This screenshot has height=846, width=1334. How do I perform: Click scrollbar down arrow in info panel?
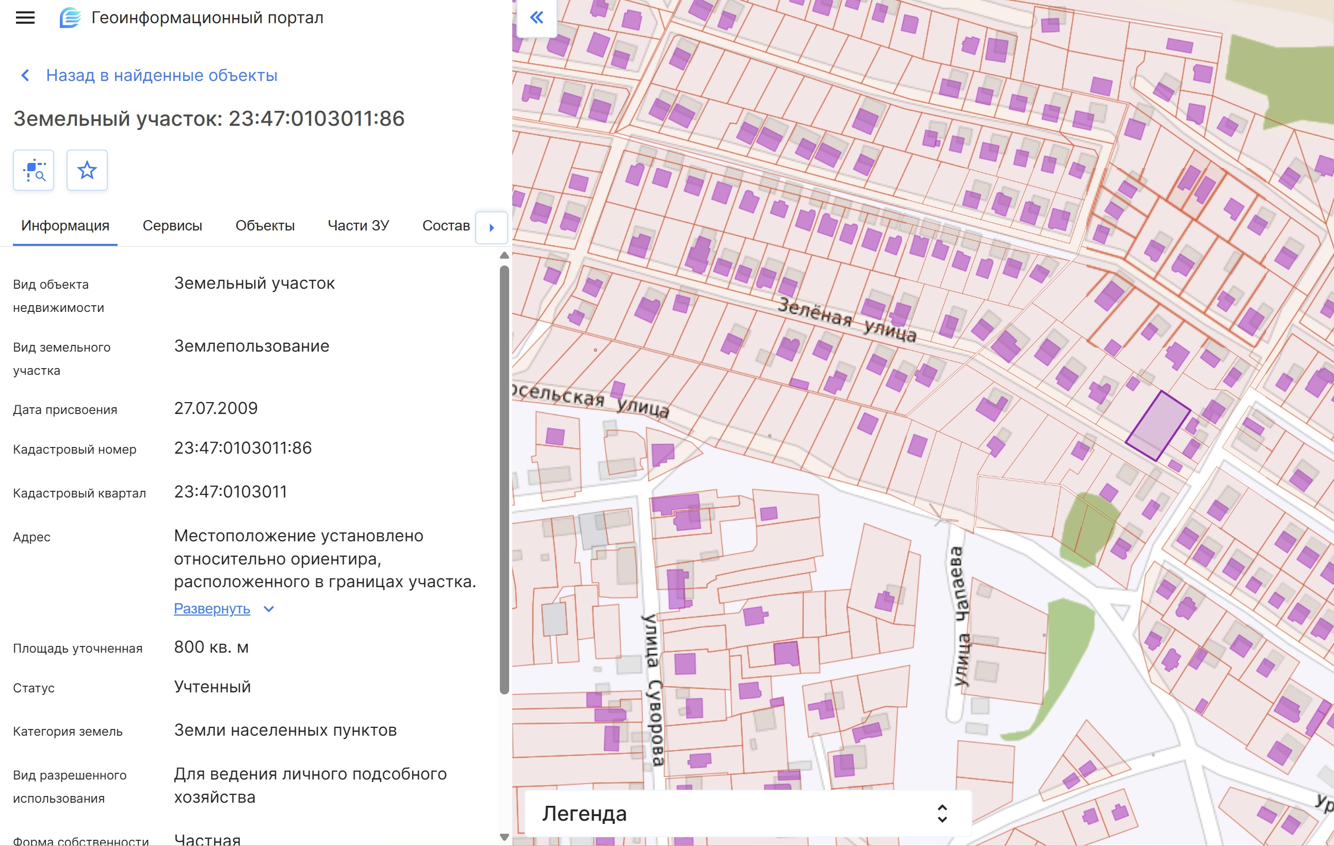coord(504,837)
